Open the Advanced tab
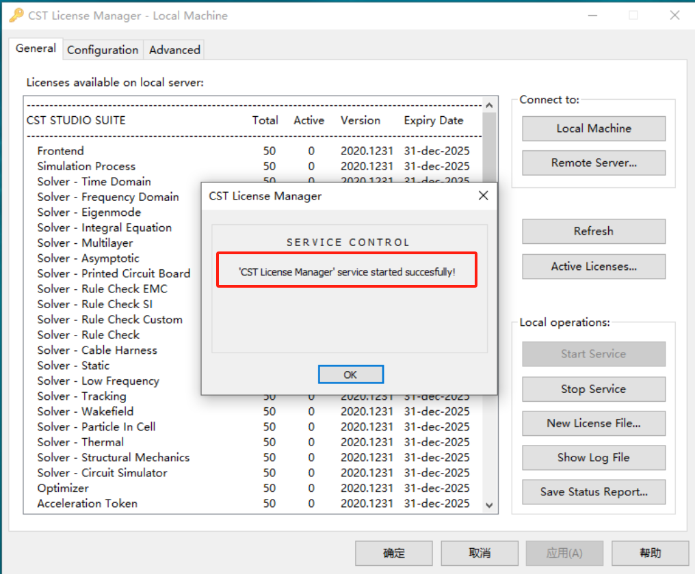The height and width of the screenshot is (574, 695). 174,50
